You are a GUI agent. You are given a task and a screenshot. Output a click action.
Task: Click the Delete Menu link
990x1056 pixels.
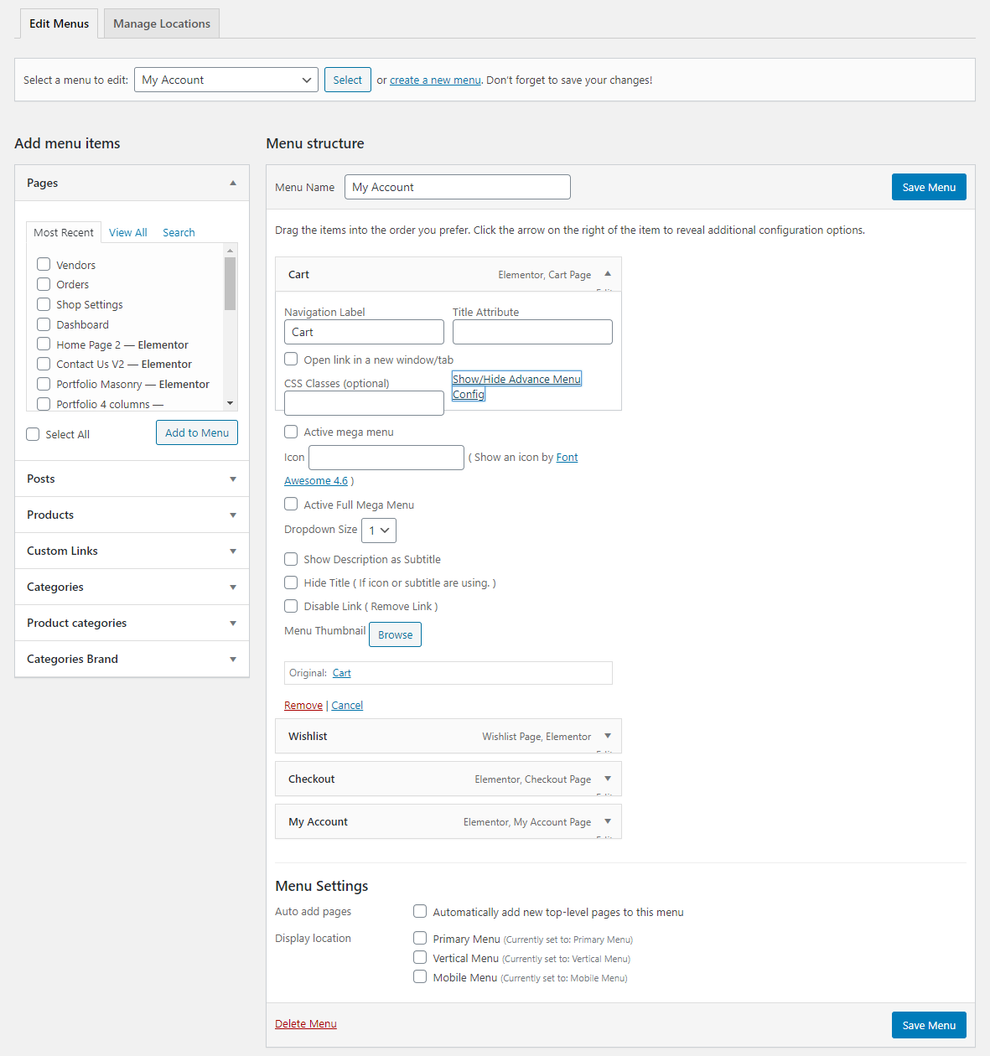(x=306, y=1023)
